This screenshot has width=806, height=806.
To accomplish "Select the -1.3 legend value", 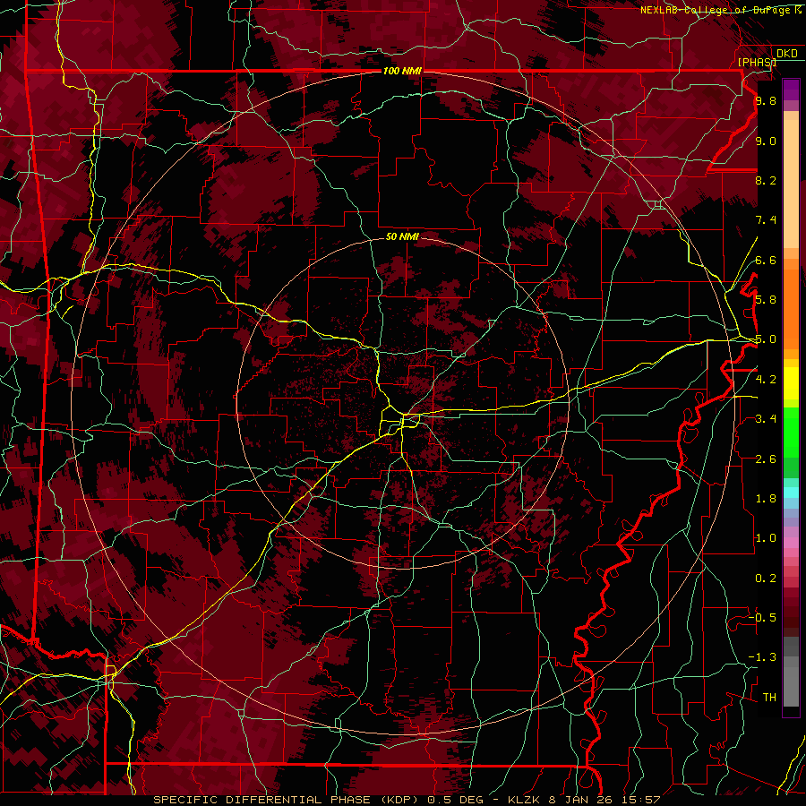I will [x=762, y=657].
